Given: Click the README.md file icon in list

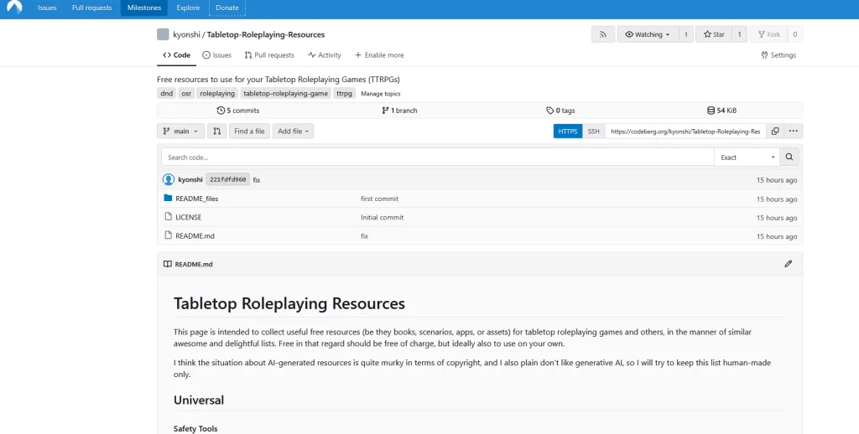Looking at the screenshot, I should 168,235.
